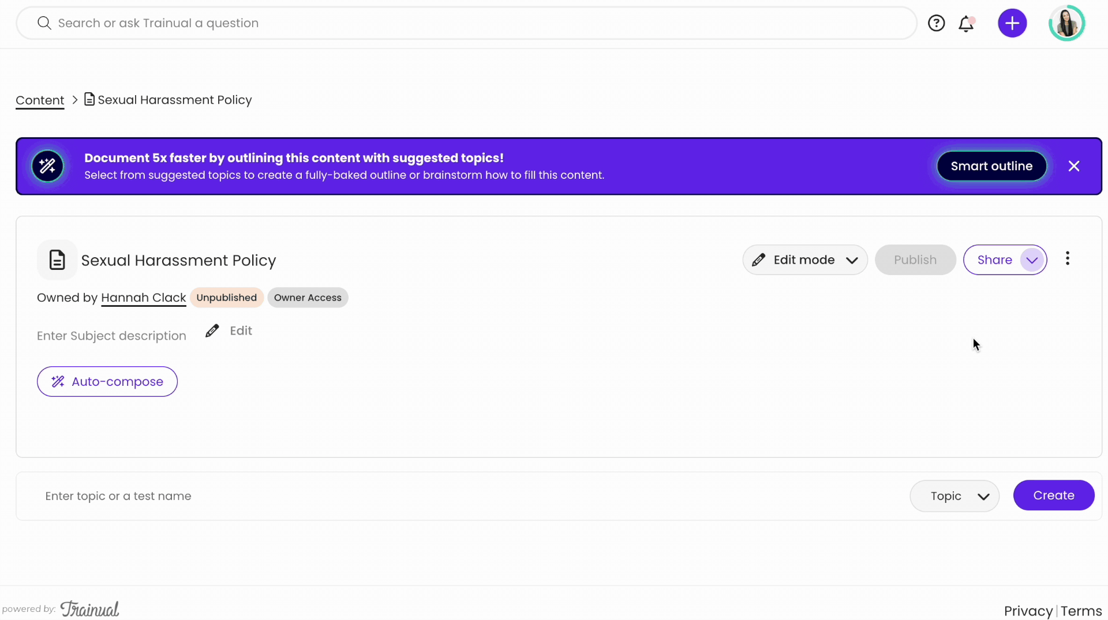Focus the topic or test name field
The image size is (1108, 620).
pyautogui.click(x=462, y=496)
